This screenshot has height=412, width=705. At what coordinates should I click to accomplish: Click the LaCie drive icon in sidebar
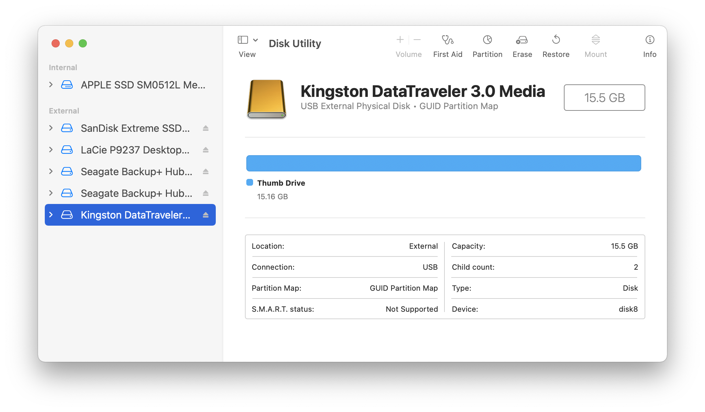tap(67, 150)
